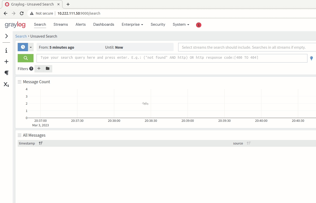This screenshot has width=316, height=203.
Task: Click the browser forward arrow
Action: (14, 13)
